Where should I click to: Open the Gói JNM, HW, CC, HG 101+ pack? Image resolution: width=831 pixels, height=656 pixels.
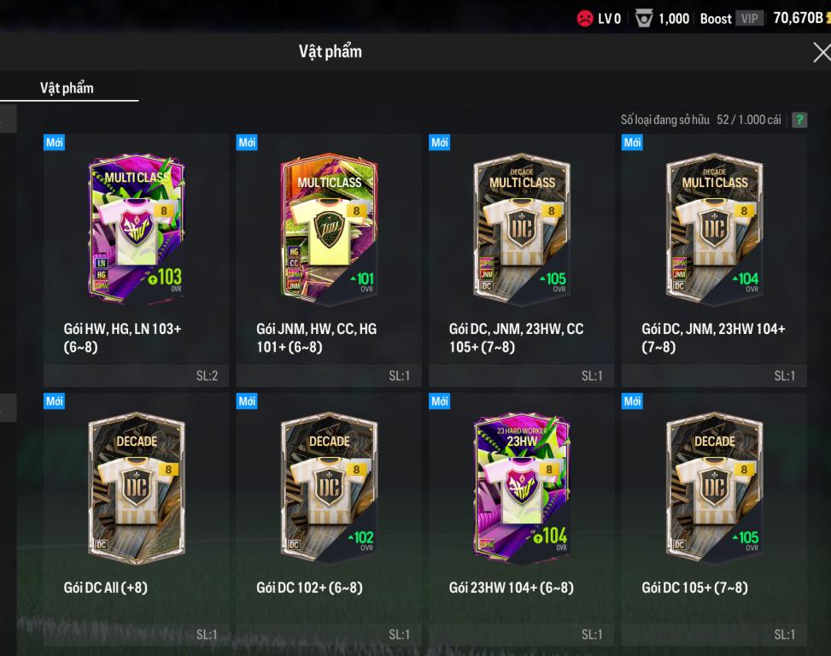pos(329,261)
